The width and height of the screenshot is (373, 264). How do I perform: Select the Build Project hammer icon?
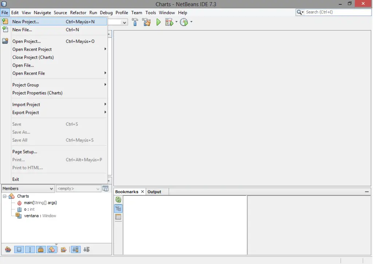[x=135, y=22]
